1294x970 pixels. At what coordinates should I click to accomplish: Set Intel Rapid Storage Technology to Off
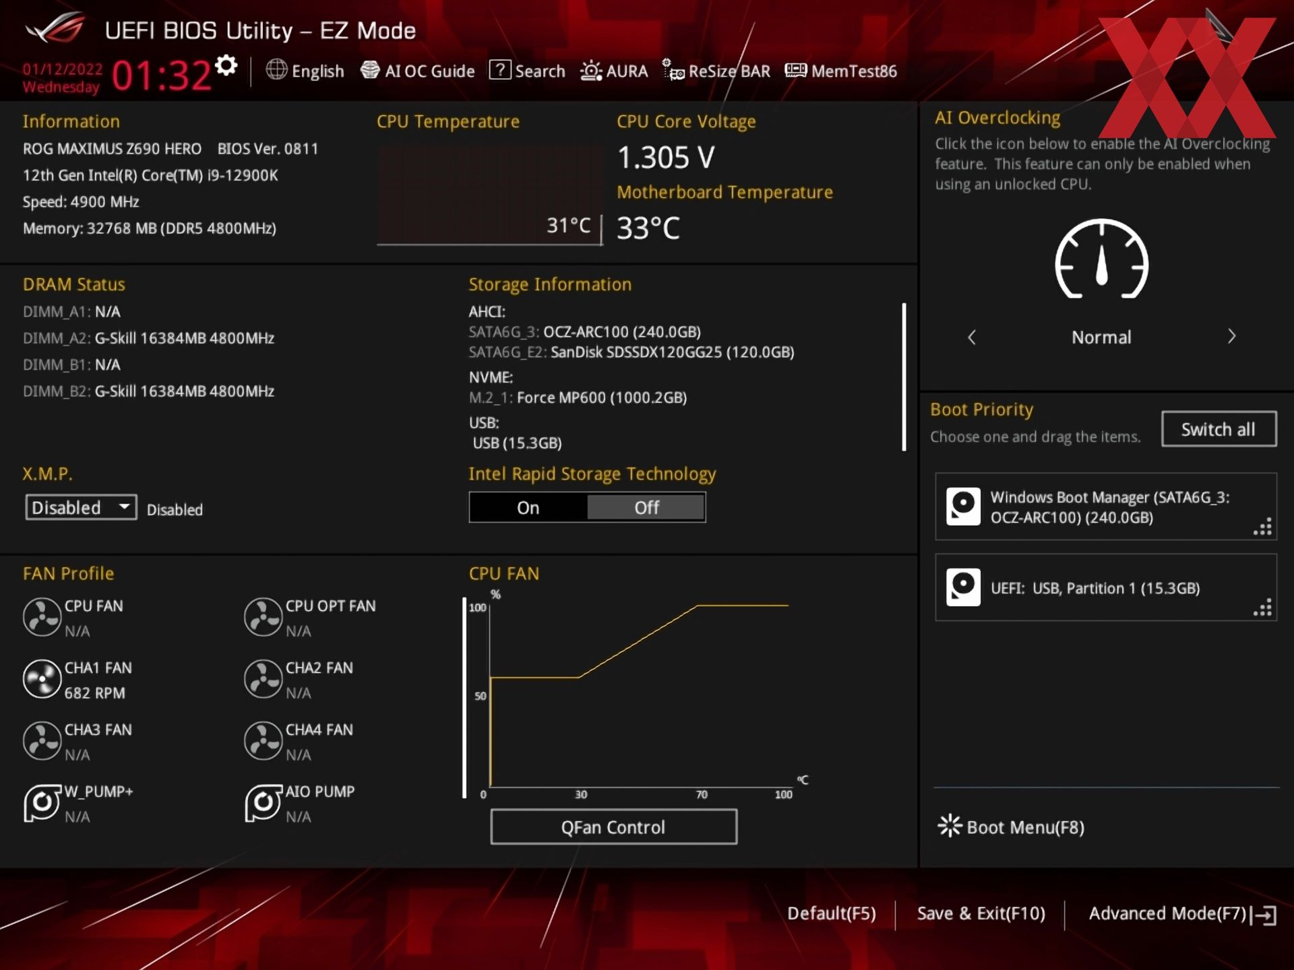[x=646, y=507]
